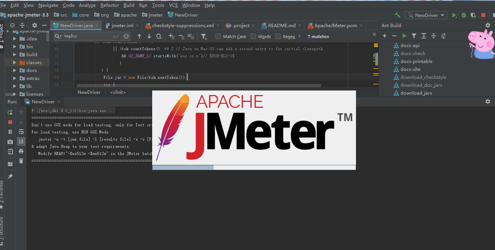The width and height of the screenshot is (495, 250).
Task: Enable the Regex checkbox
Action: click(278, 36)
